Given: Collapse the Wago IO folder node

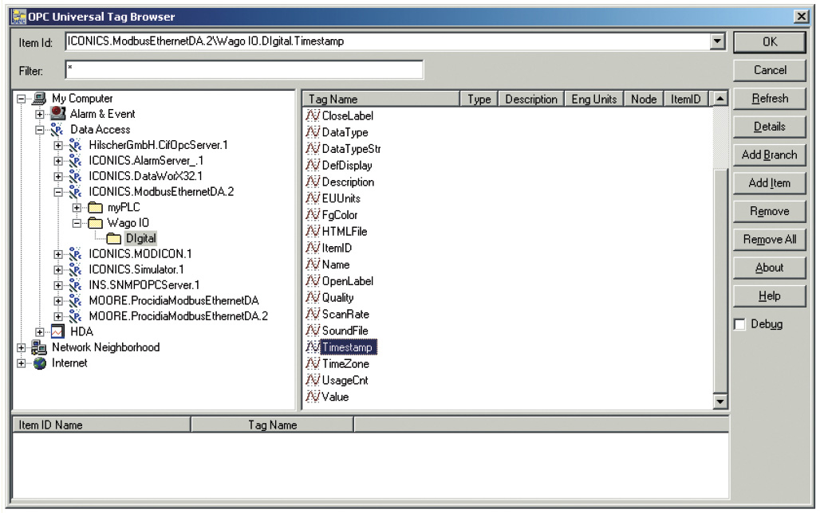Looking at the screenshot, I should click(x=77, y=224).
